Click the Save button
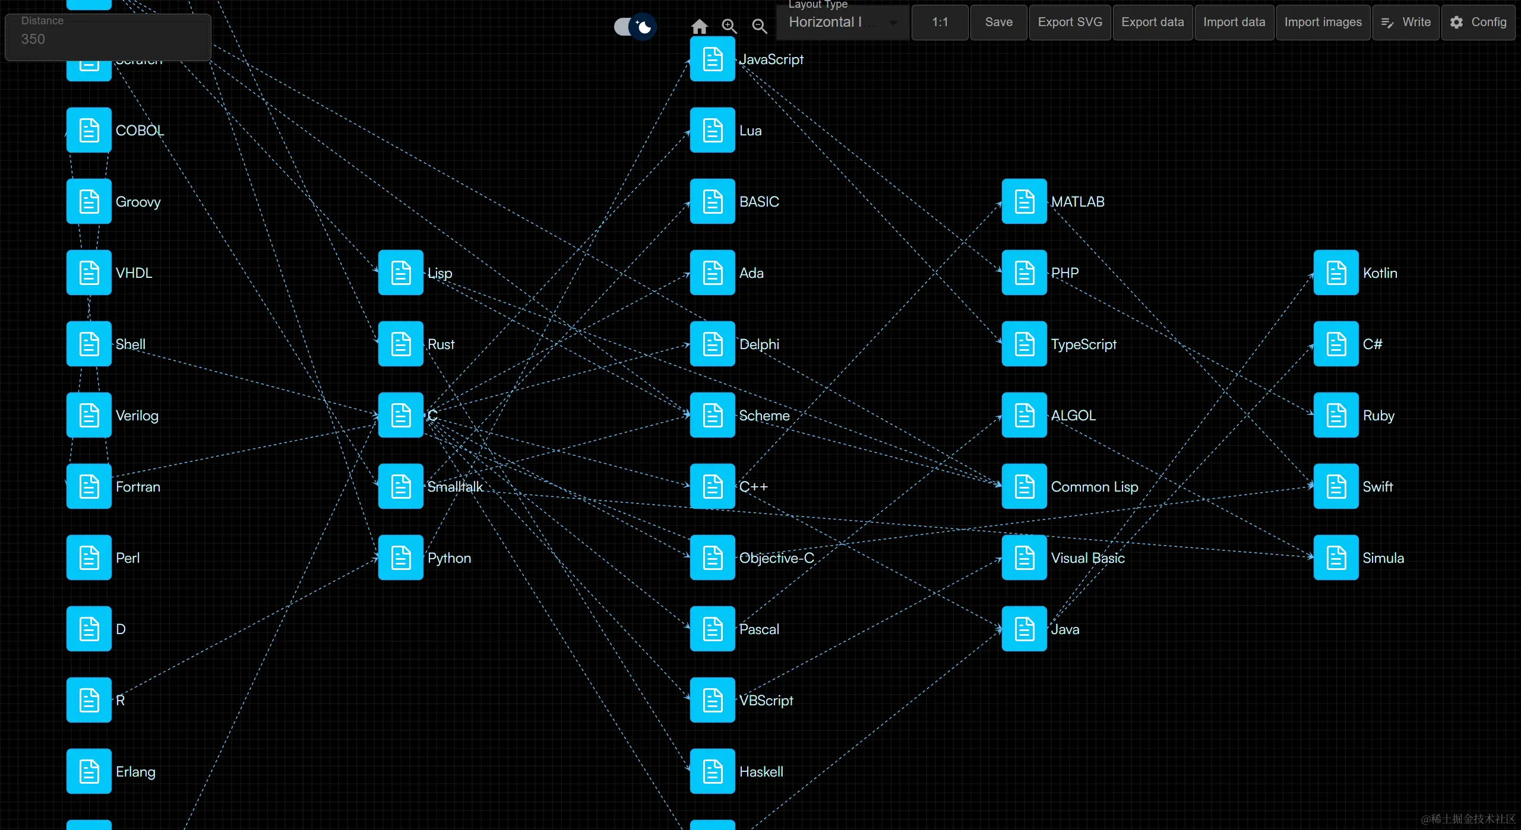The image size is (1521, 830). tap(997, 22)
